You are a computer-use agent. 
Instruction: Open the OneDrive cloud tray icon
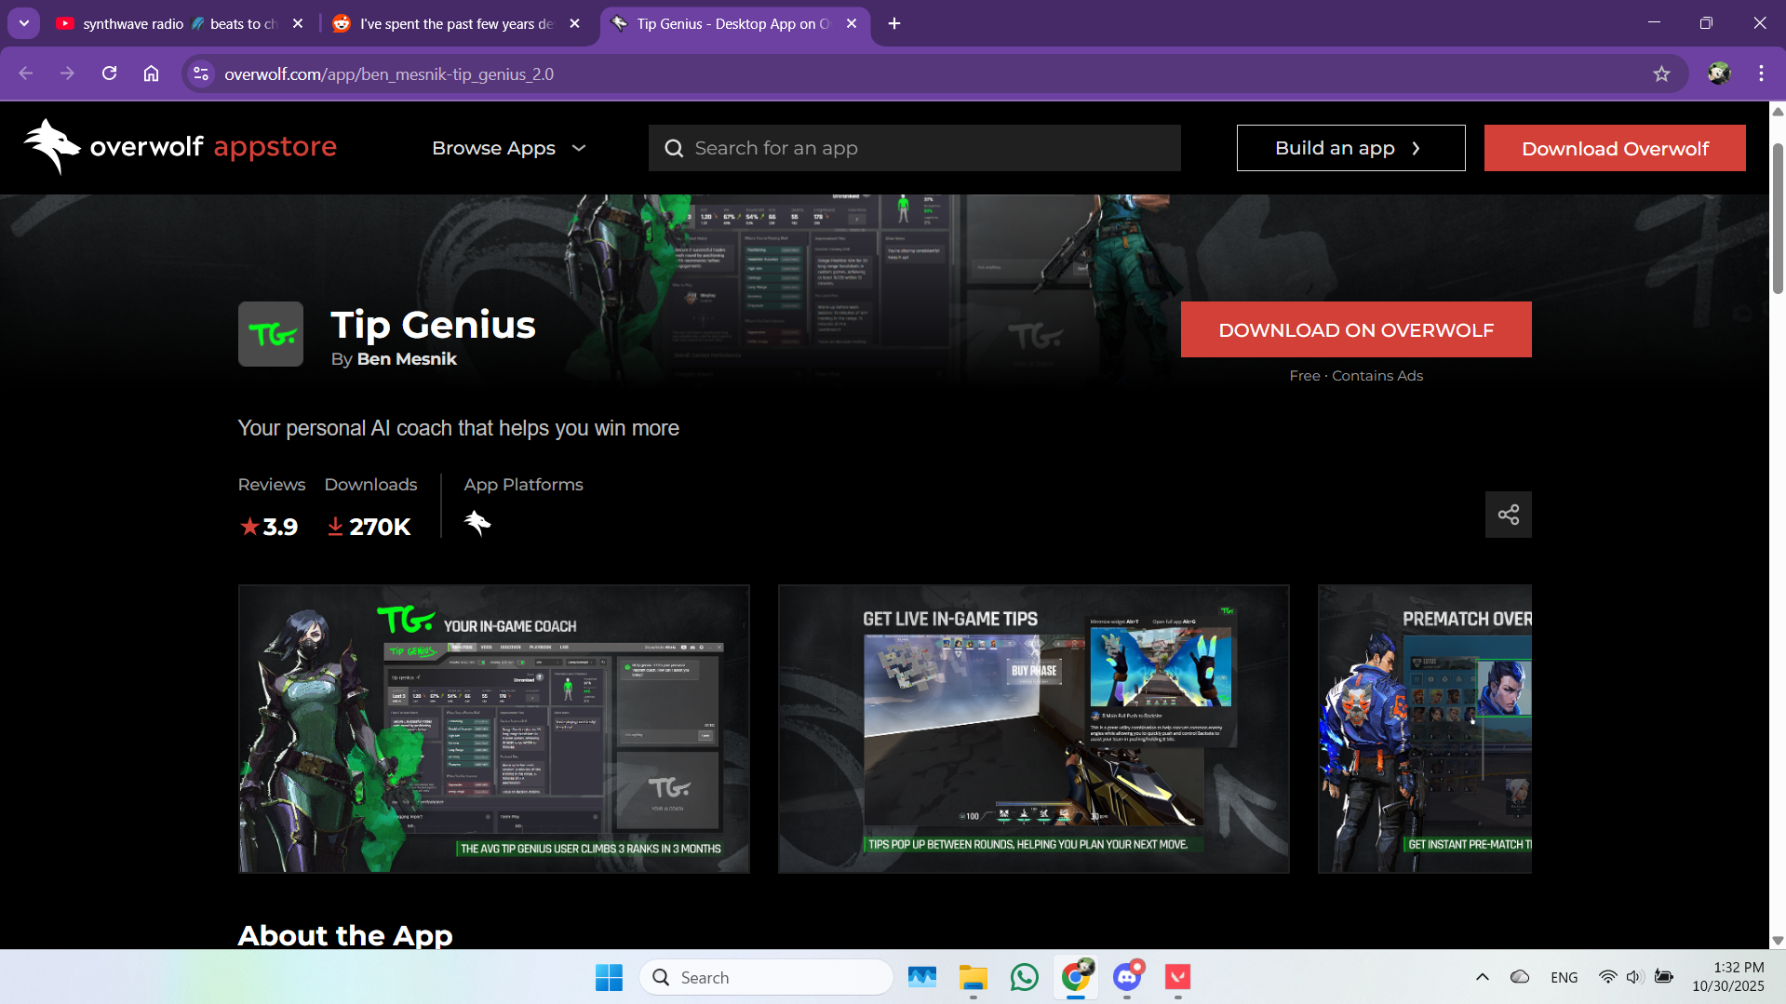pos(1520,977)
